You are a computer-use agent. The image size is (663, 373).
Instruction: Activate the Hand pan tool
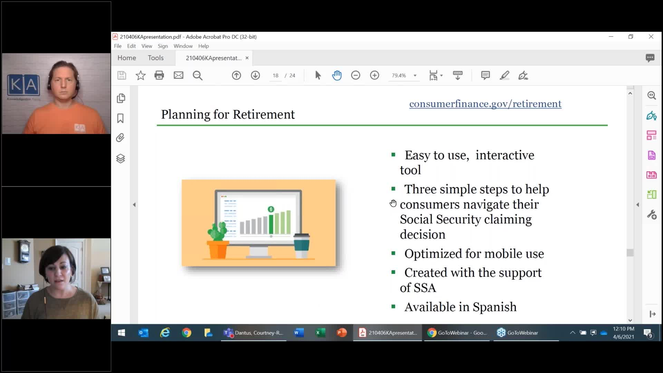point(337,75)
